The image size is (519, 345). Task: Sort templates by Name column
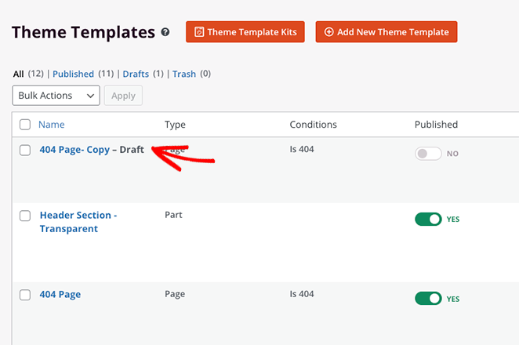click(x=51, y=125)
